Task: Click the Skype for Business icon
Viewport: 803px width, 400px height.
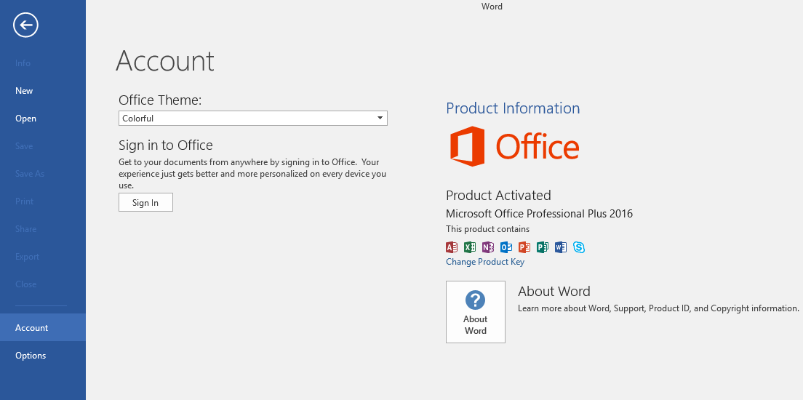Action: (579, 247)
